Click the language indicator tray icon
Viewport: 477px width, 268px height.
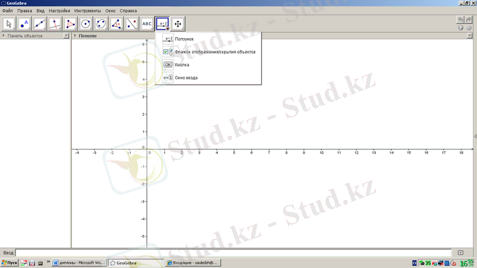[x=414, y=263]
